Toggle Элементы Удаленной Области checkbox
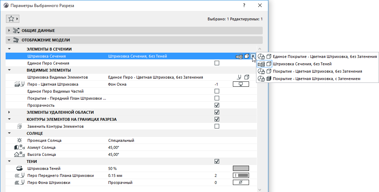This screenshot has width=379, height=192. point(217,112)
